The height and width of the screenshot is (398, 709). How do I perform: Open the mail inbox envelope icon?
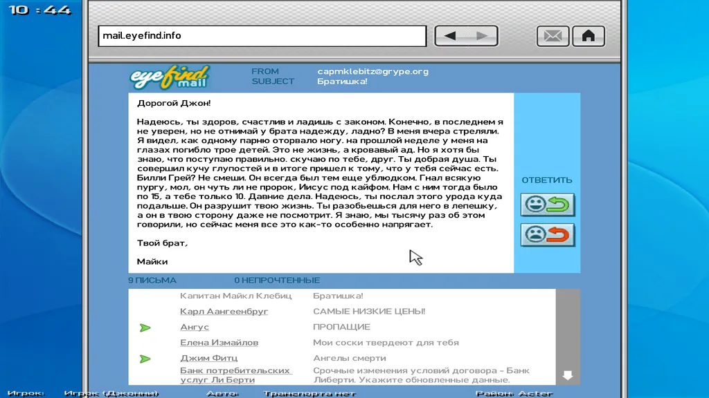tap(553, 36)
